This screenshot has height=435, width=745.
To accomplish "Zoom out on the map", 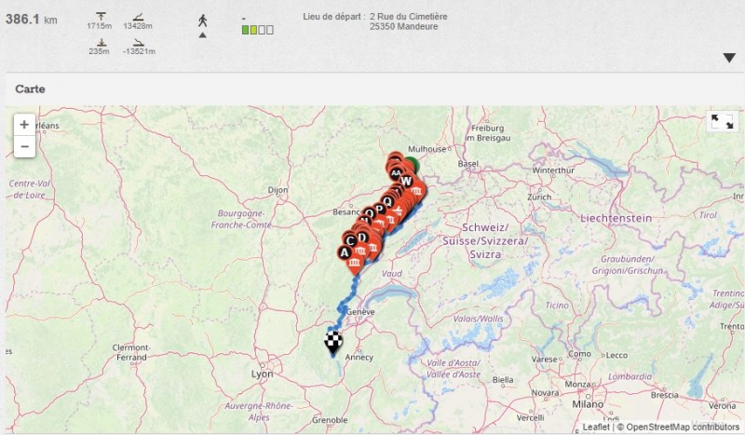I will pyautogui.click(x=24, y=146).
